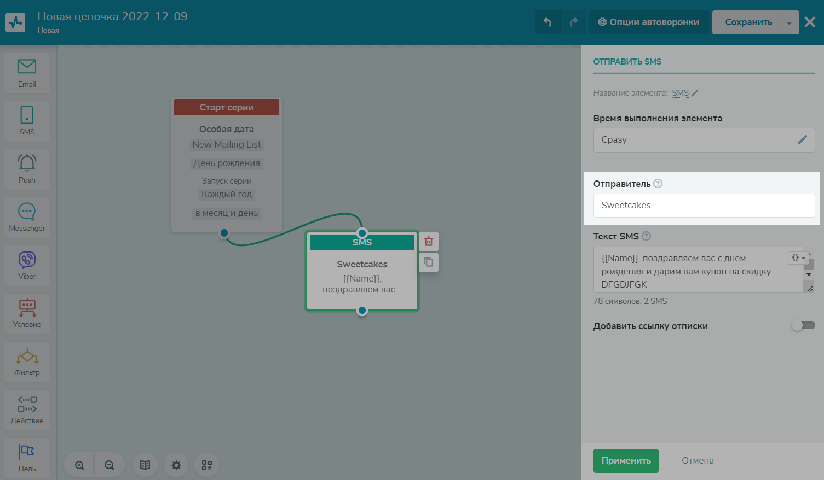The width and height of the screenshot is (824, 480).
Task: Click the grid layout icon in bottom toolbar
Action: (x=206, y=465)
